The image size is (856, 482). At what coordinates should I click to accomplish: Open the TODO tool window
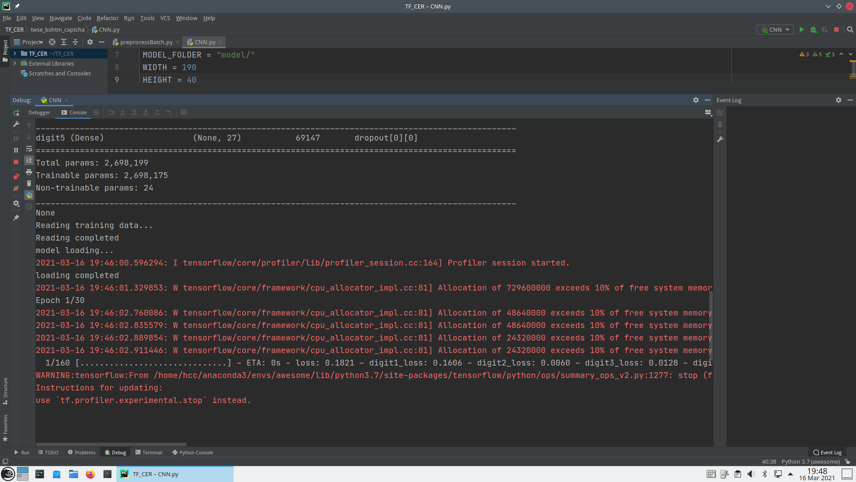[x=48, y=453]
